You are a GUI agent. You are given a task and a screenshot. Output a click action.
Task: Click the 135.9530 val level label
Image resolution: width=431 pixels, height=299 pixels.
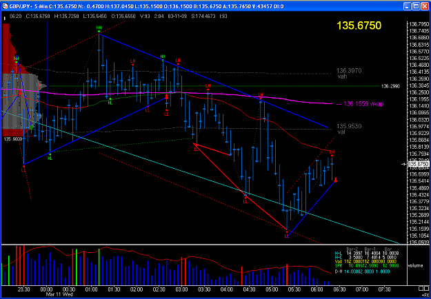pyautogui.click(x=349, y=129)
